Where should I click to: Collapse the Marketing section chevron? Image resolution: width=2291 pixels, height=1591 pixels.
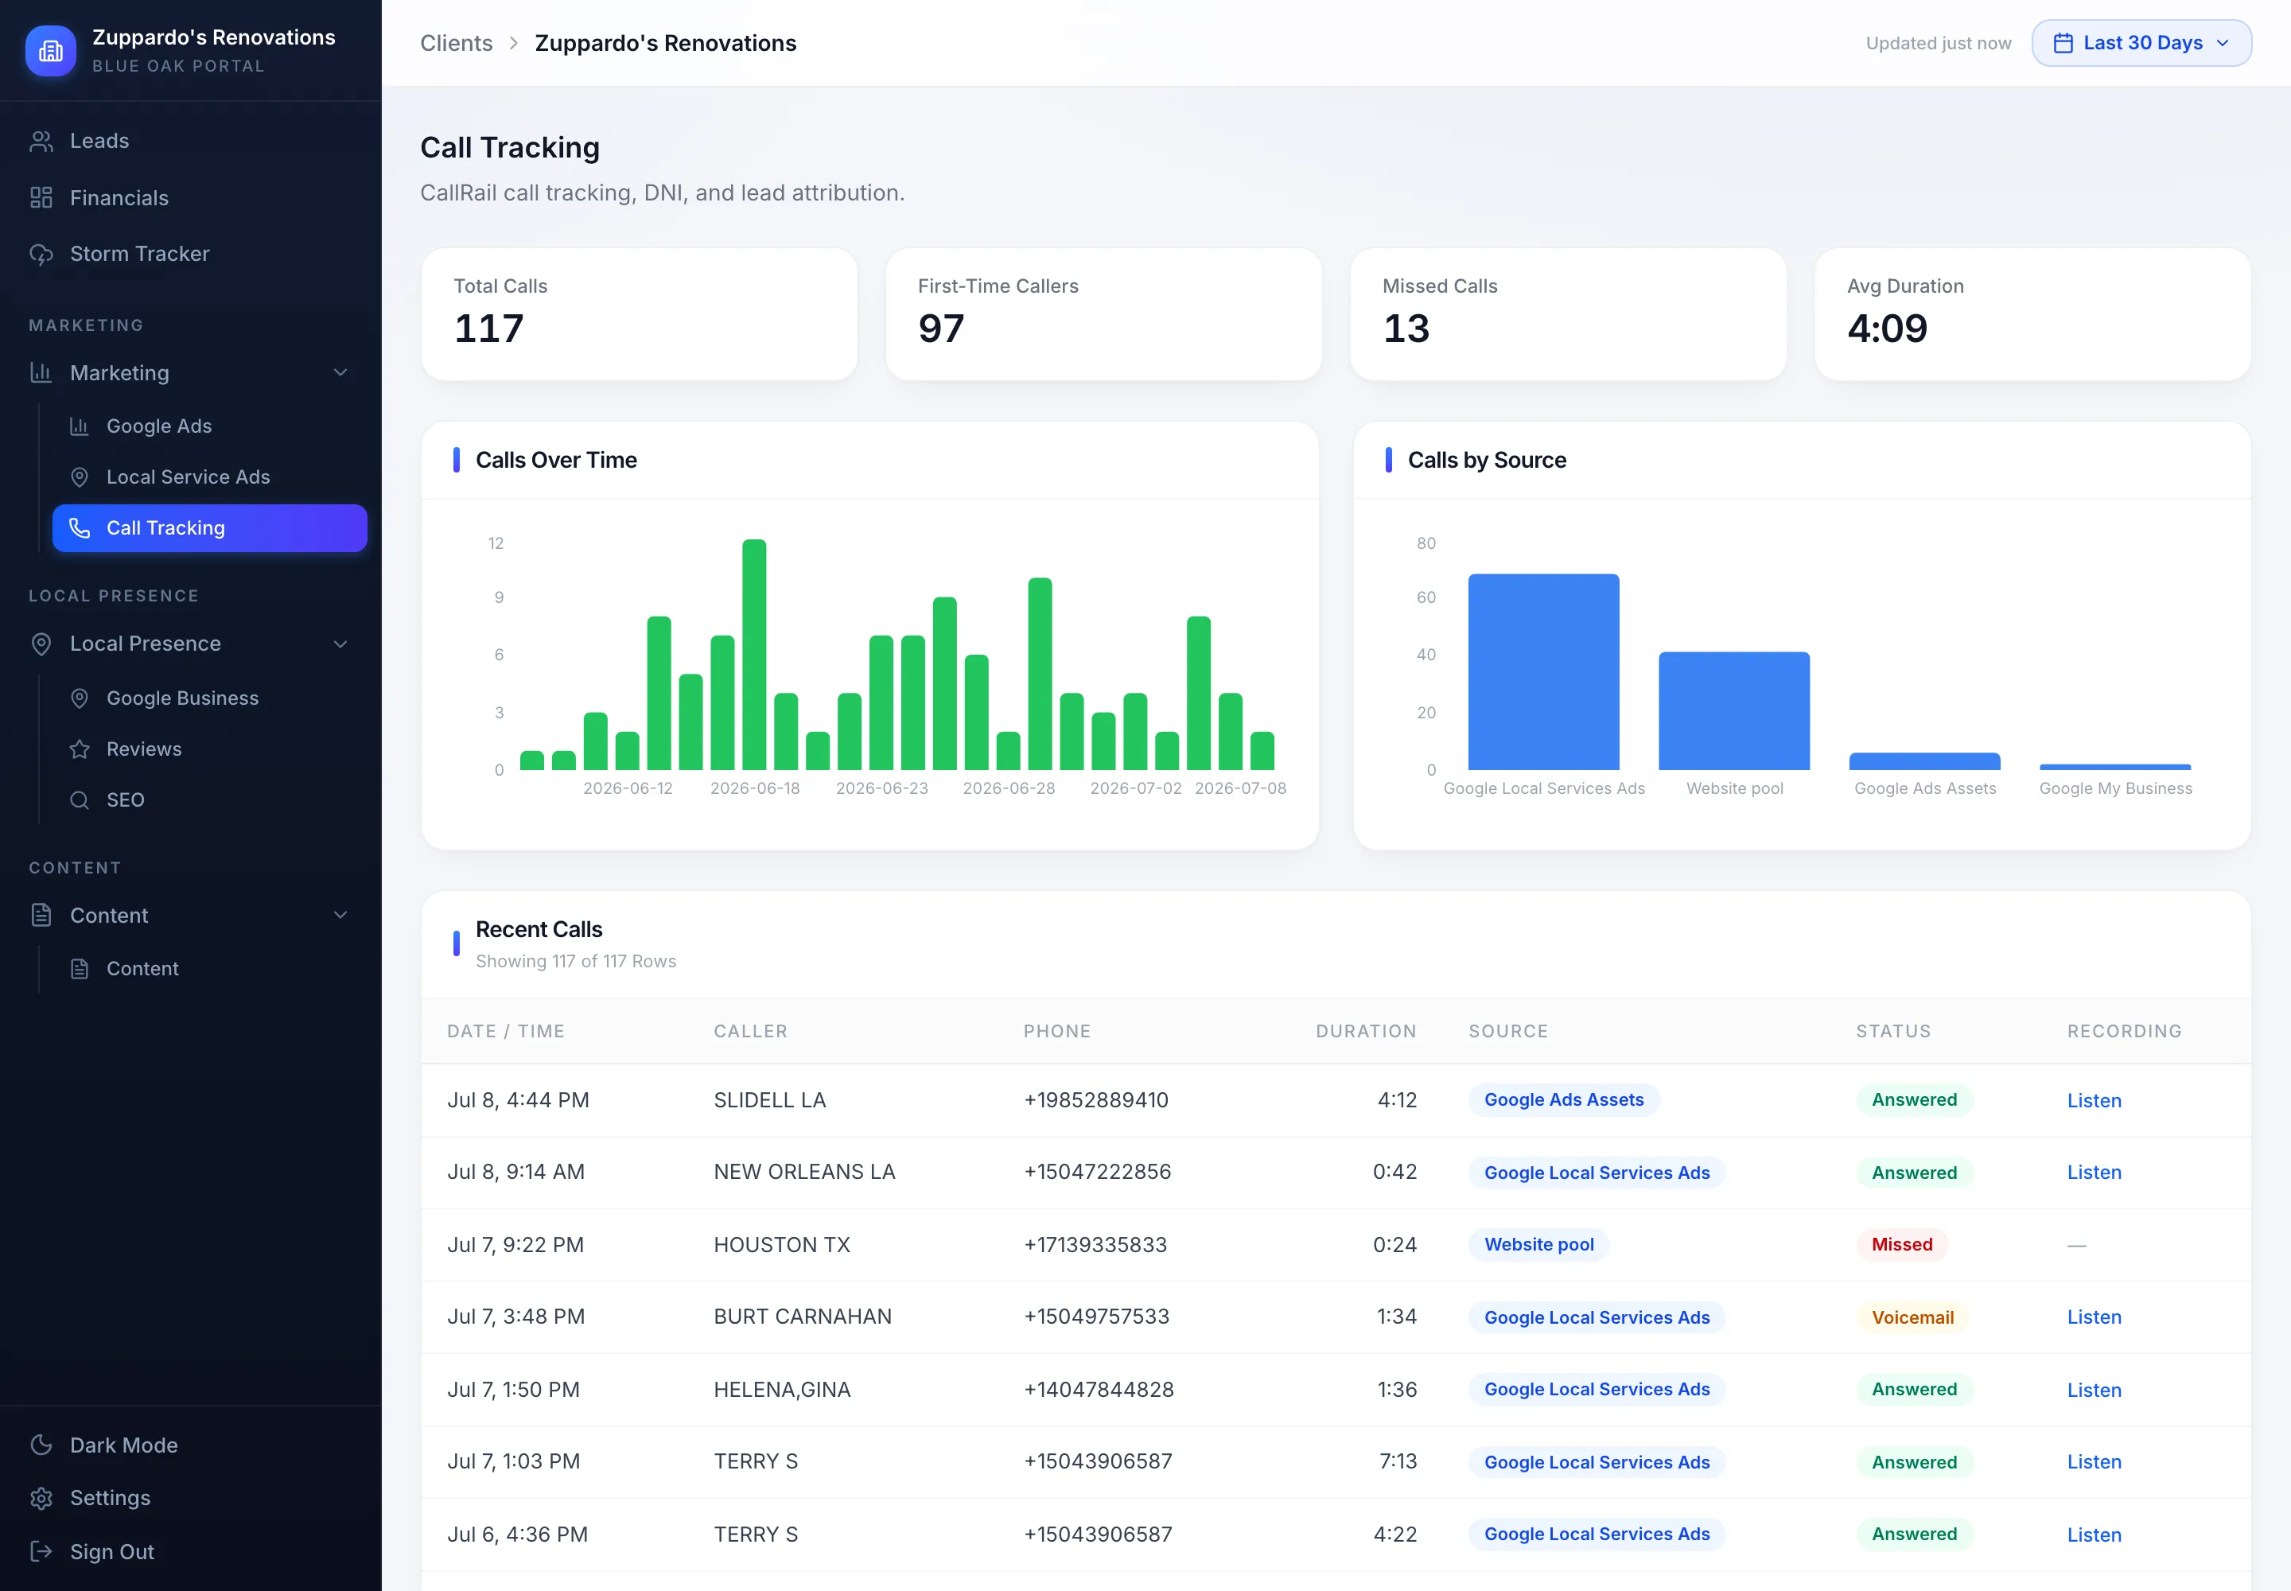point(340,373)
